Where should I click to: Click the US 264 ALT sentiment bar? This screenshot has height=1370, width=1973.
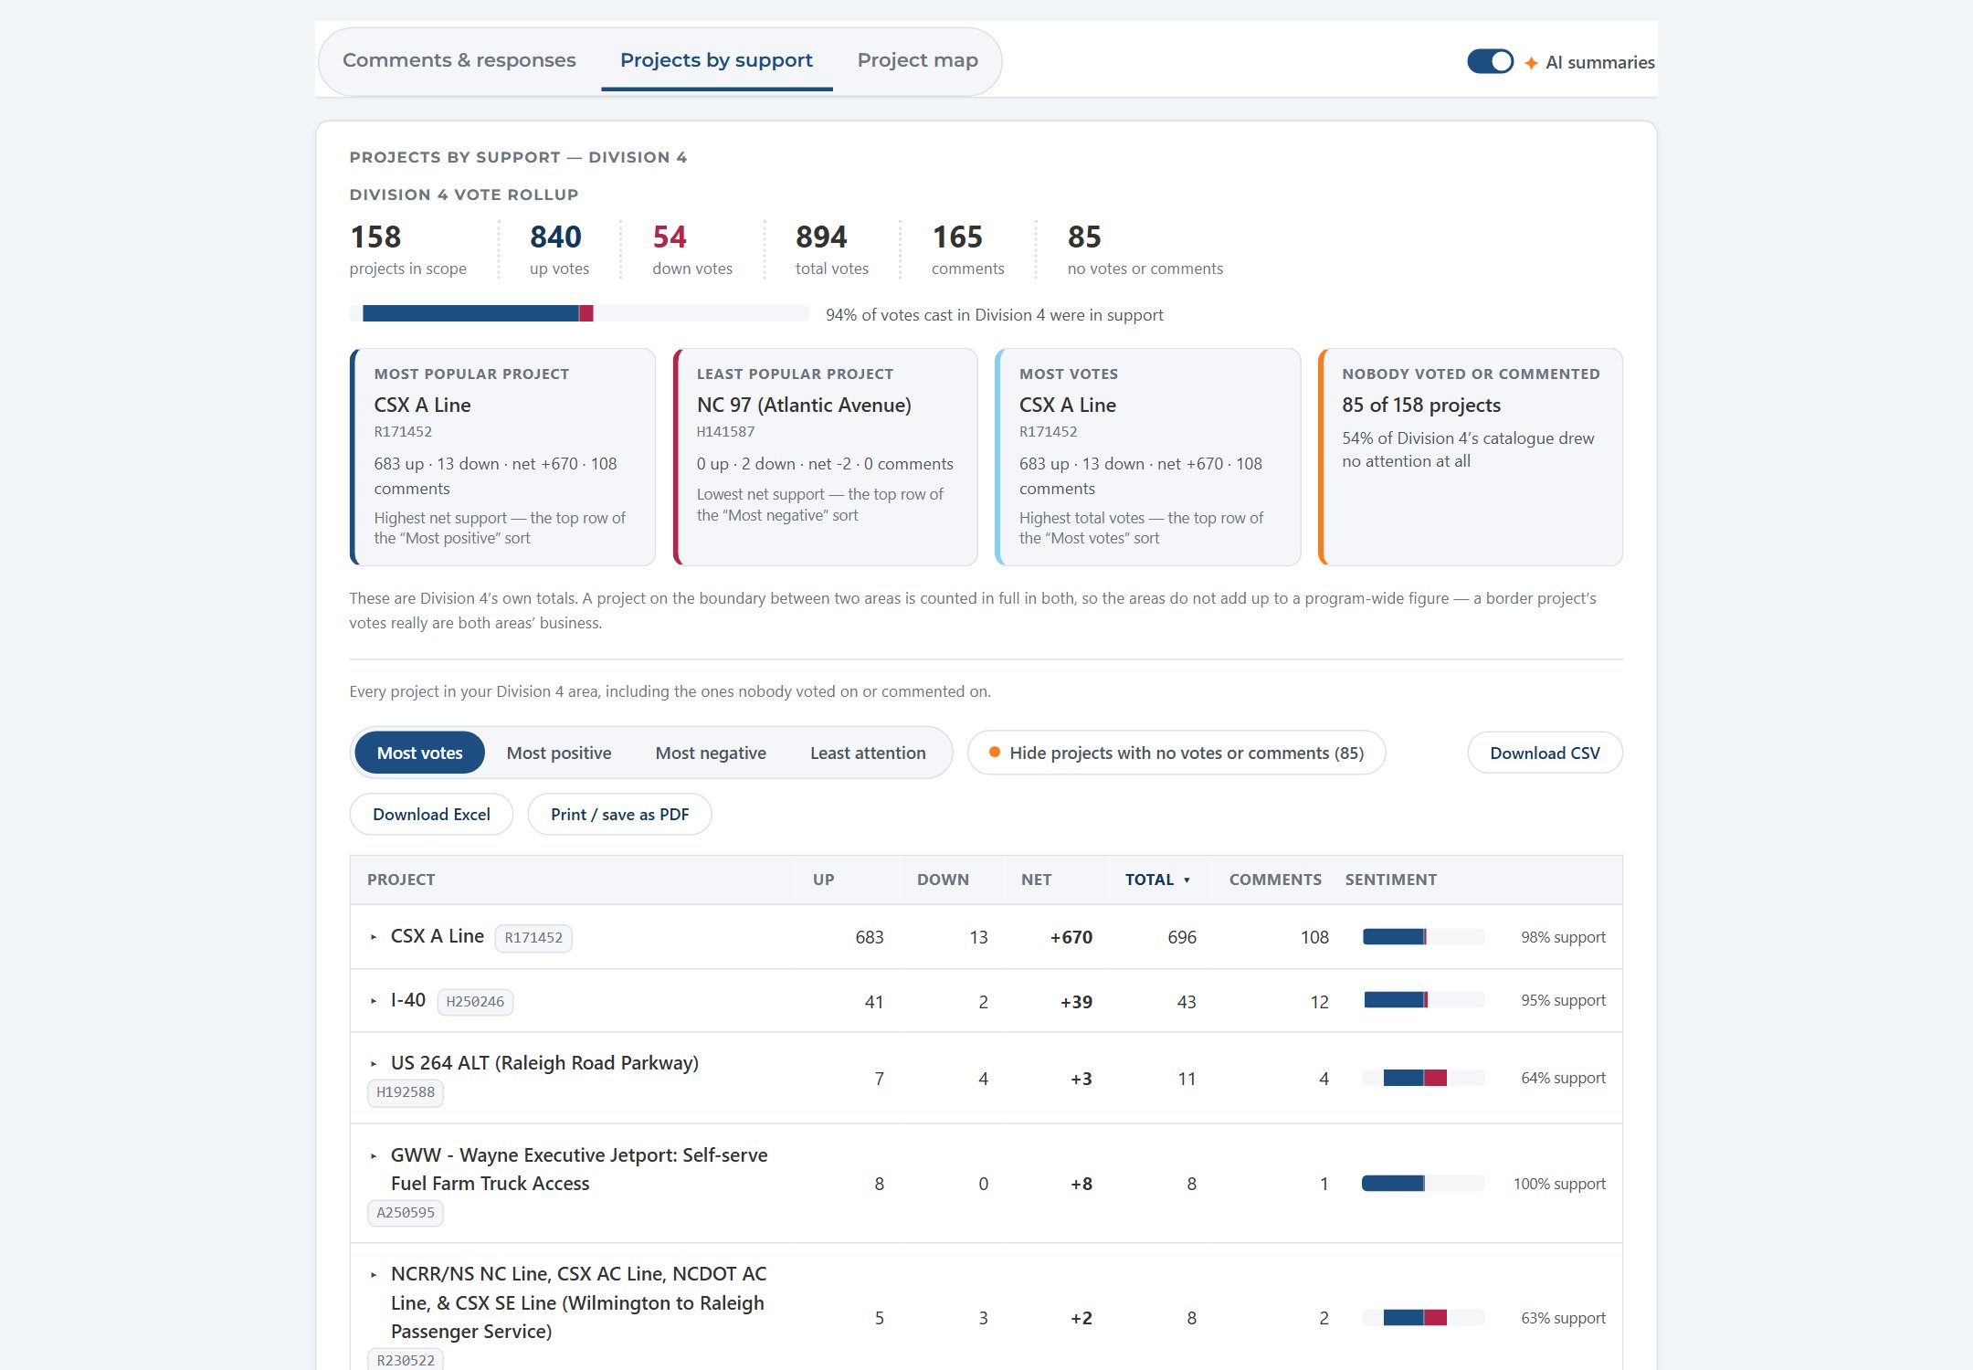coord(1423,1078)
